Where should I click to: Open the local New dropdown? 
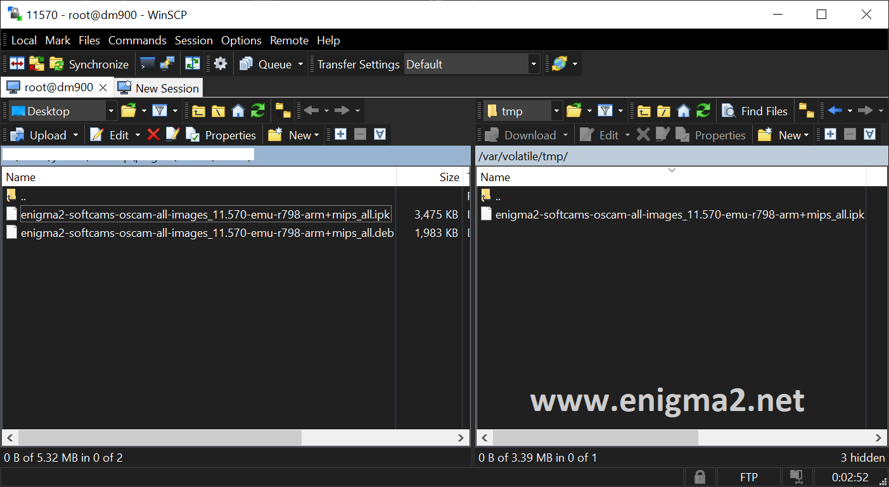[x=293, y=135]
